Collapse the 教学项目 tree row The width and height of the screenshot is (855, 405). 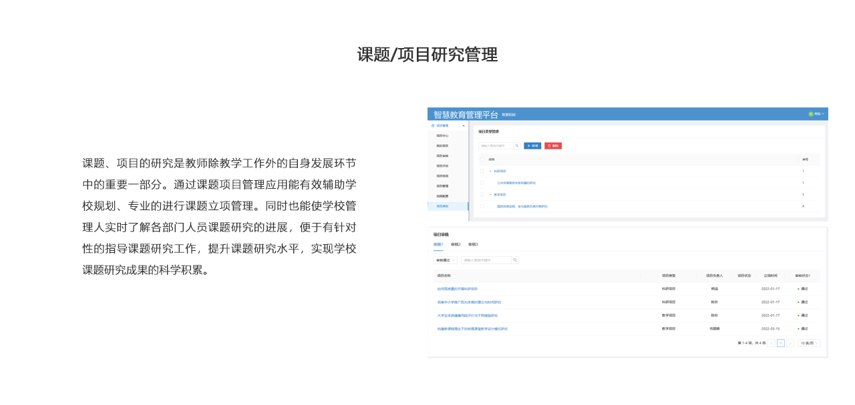click(x=490, y=194)
